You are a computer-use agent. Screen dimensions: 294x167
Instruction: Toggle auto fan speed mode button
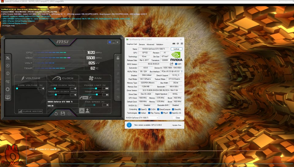coord(82,111)
